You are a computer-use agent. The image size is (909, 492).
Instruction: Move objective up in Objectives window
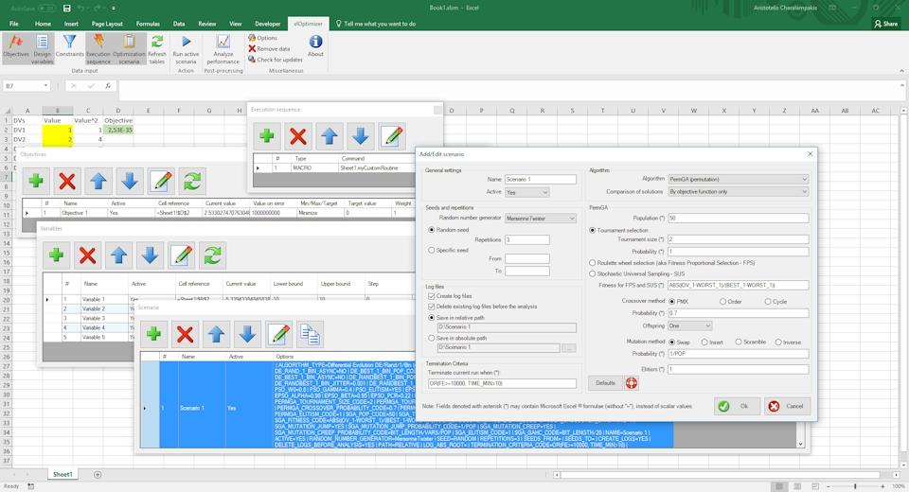point(98,182)
